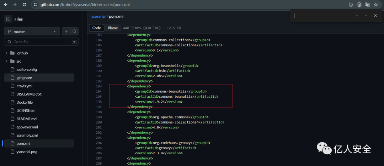Screen dimensions: 384x166
Task: Click the README.md file icon
Action: 12,119
